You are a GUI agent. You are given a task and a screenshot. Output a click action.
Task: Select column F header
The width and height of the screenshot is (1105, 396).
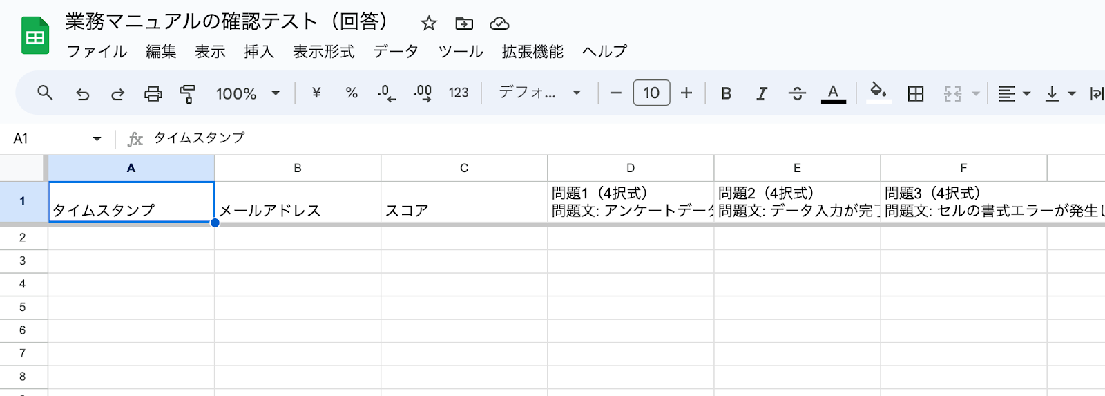point(963,168)
